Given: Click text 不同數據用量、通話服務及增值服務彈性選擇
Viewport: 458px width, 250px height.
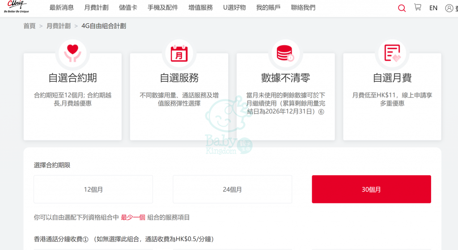Looking at the screenshot, I should pos(179,99).
